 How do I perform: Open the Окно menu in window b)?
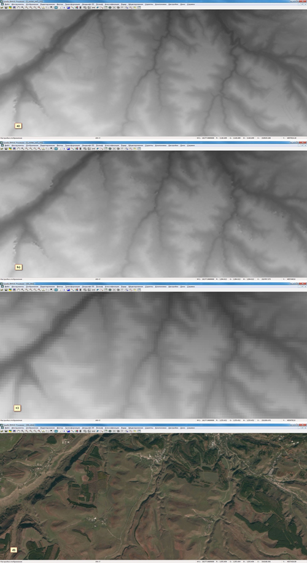pos(183,145)
